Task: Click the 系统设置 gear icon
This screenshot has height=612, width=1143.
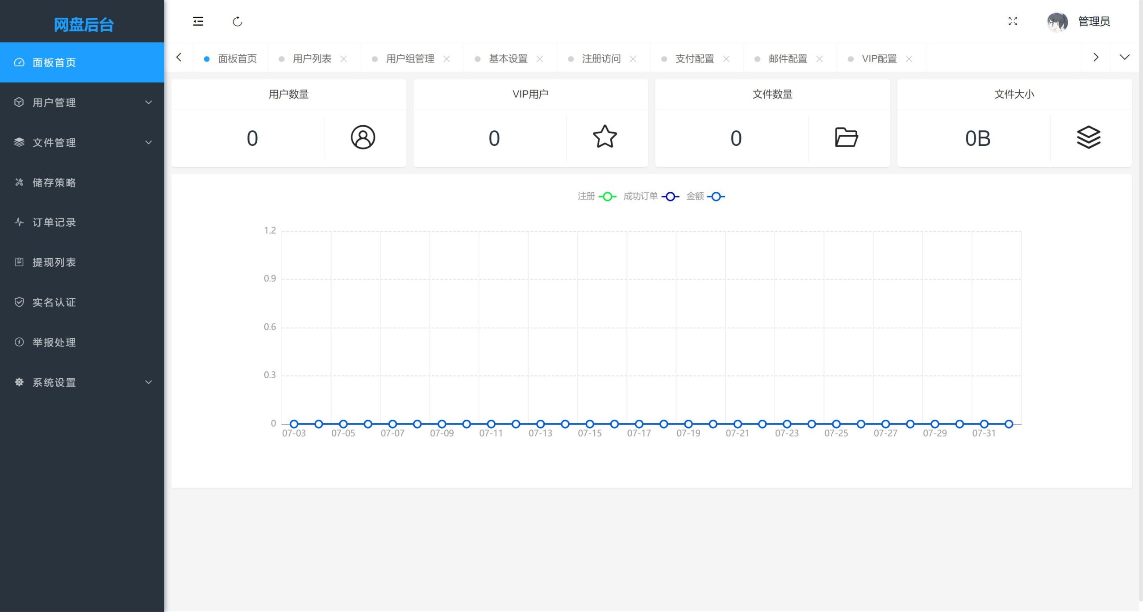Action: point(19,382)
